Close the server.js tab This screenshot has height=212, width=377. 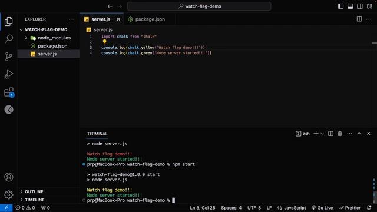click(x=118, y=19)
